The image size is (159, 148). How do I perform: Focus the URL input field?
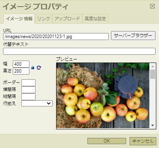point(56,37)
